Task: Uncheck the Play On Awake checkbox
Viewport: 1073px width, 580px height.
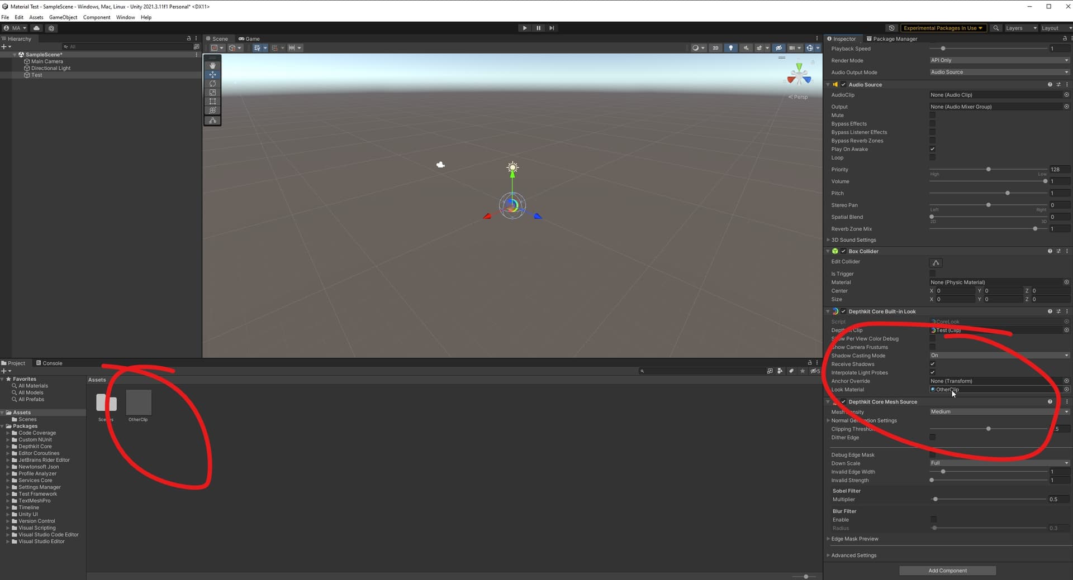Action: click(x=932, y=149)
